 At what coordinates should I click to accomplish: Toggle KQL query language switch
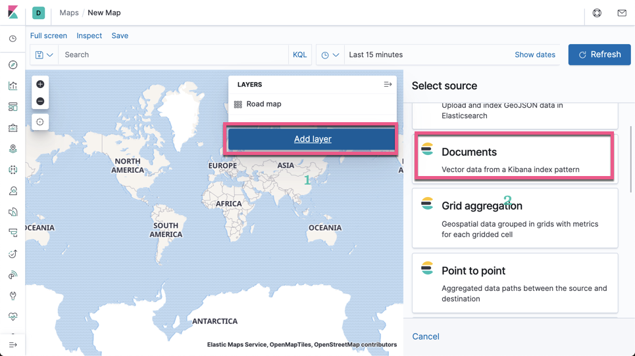point(299,55)
